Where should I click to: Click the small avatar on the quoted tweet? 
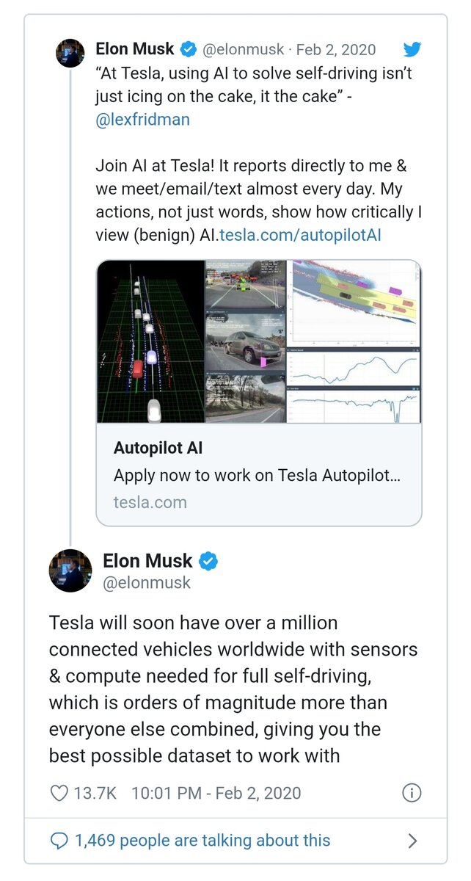71,53
